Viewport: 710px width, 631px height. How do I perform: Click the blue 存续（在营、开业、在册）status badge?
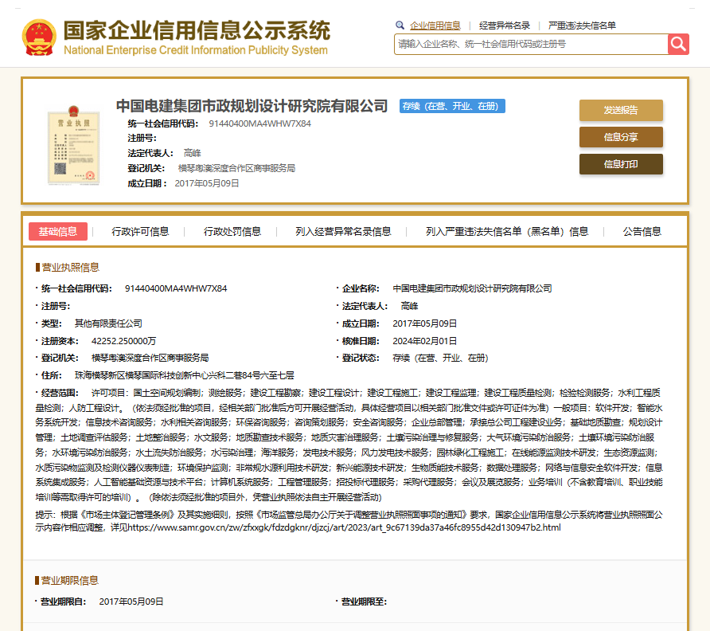coord(452,107)
